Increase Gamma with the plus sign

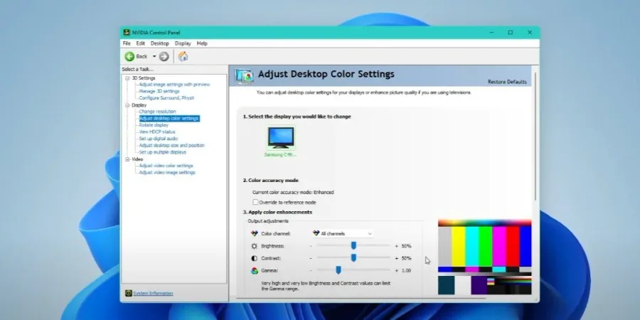[x=396, y=271]
